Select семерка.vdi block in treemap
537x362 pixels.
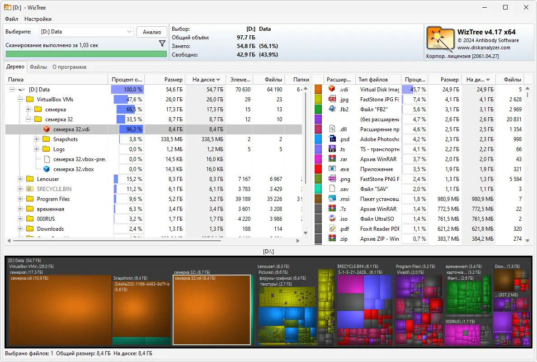coord(60,310)
